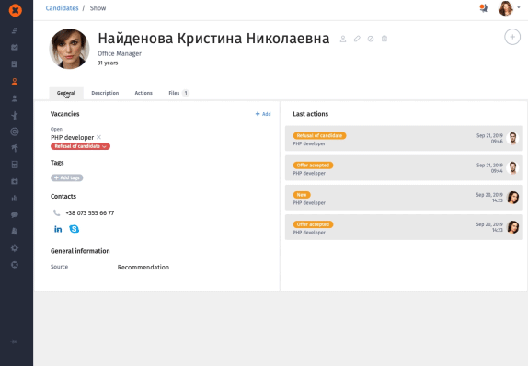The image size is (528, 366).
Task: Open the user avatar menu arrow
Action: pos(519,7)
